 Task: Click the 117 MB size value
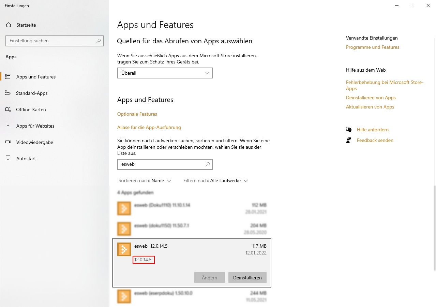[258, 246]
